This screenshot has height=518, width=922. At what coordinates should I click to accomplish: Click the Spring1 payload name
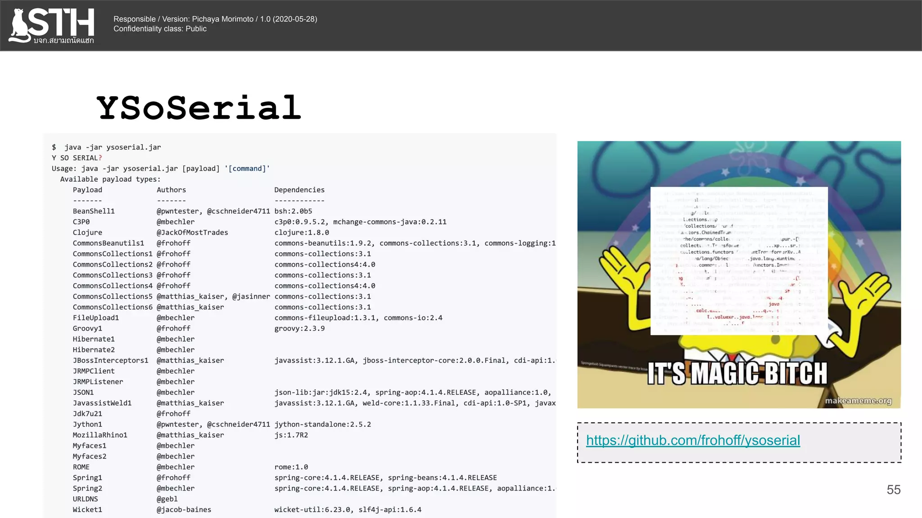[87, 478]
